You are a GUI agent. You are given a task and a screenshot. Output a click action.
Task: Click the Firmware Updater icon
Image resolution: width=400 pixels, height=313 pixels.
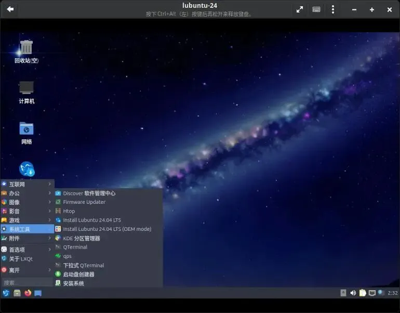click(58, 202)
